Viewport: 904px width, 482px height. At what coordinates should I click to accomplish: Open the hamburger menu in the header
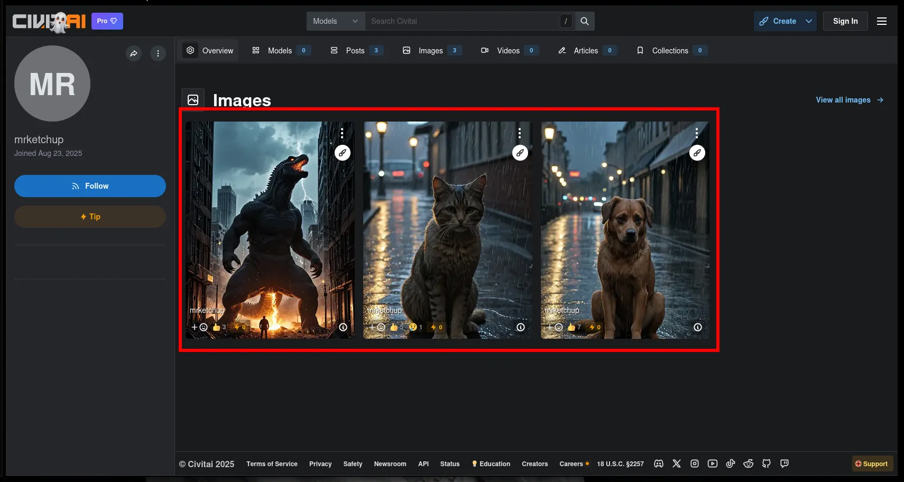tap(882, 21)
